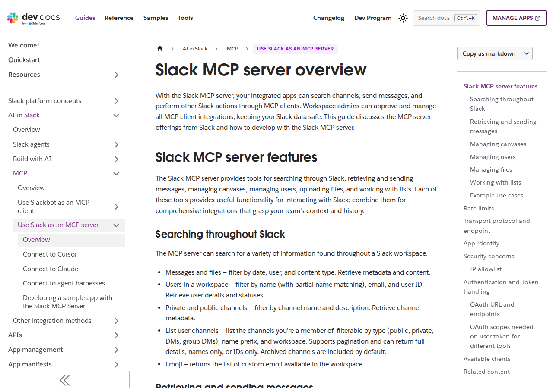This screenshot has height=388, width=553.
Task: Open Connect to Cursor sidebar page
Action: tap(50, 254)
